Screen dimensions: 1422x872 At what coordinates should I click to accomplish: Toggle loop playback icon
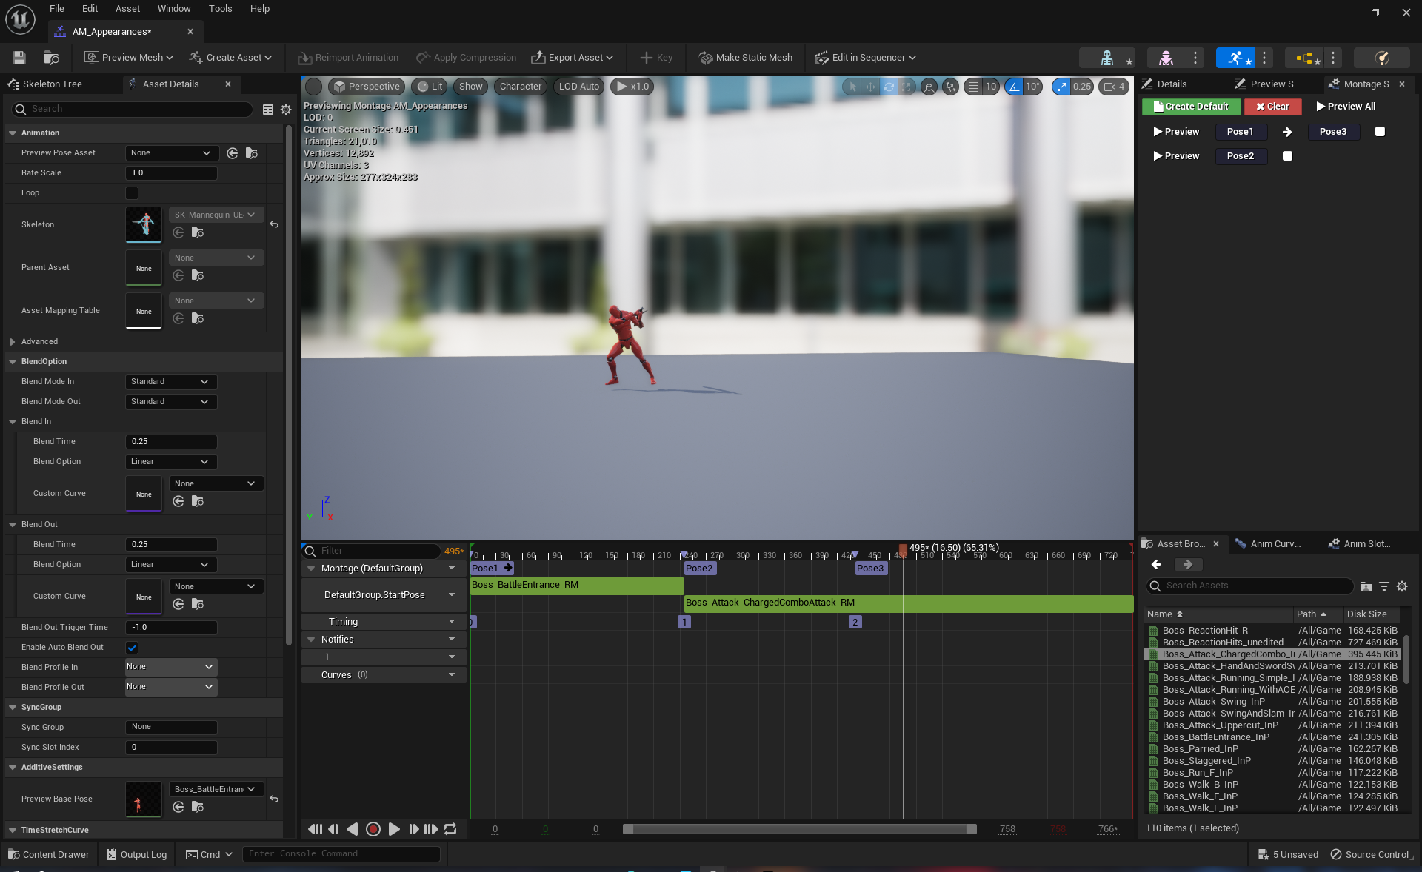(450, 829)
